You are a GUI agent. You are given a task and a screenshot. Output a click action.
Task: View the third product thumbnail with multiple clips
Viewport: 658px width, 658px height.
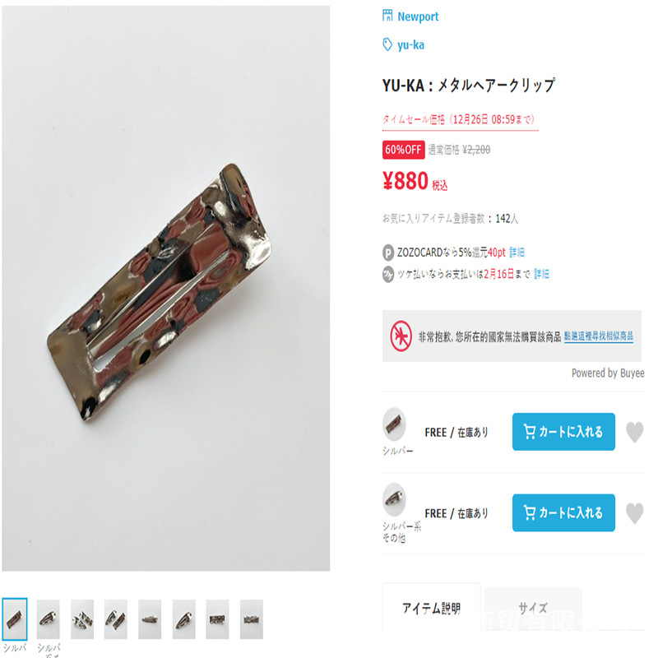pyautogui.click(x=82, y=619)
